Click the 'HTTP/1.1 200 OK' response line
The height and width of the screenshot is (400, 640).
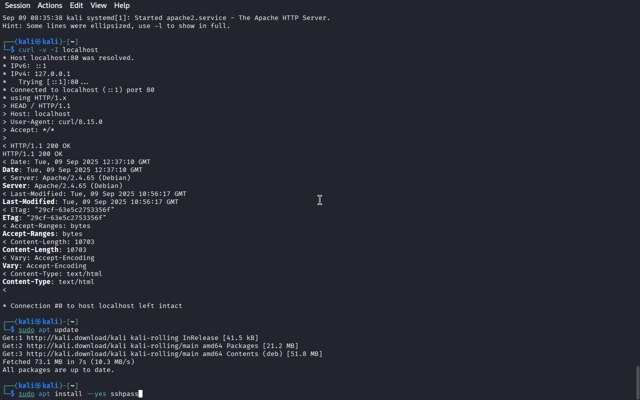click(x=32, y=154)
